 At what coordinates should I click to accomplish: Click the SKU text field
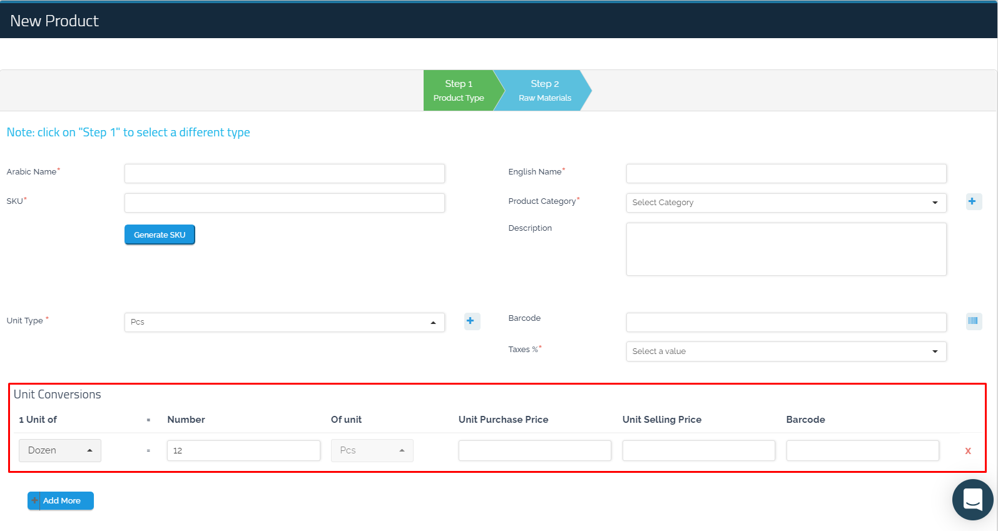point(284,203)
